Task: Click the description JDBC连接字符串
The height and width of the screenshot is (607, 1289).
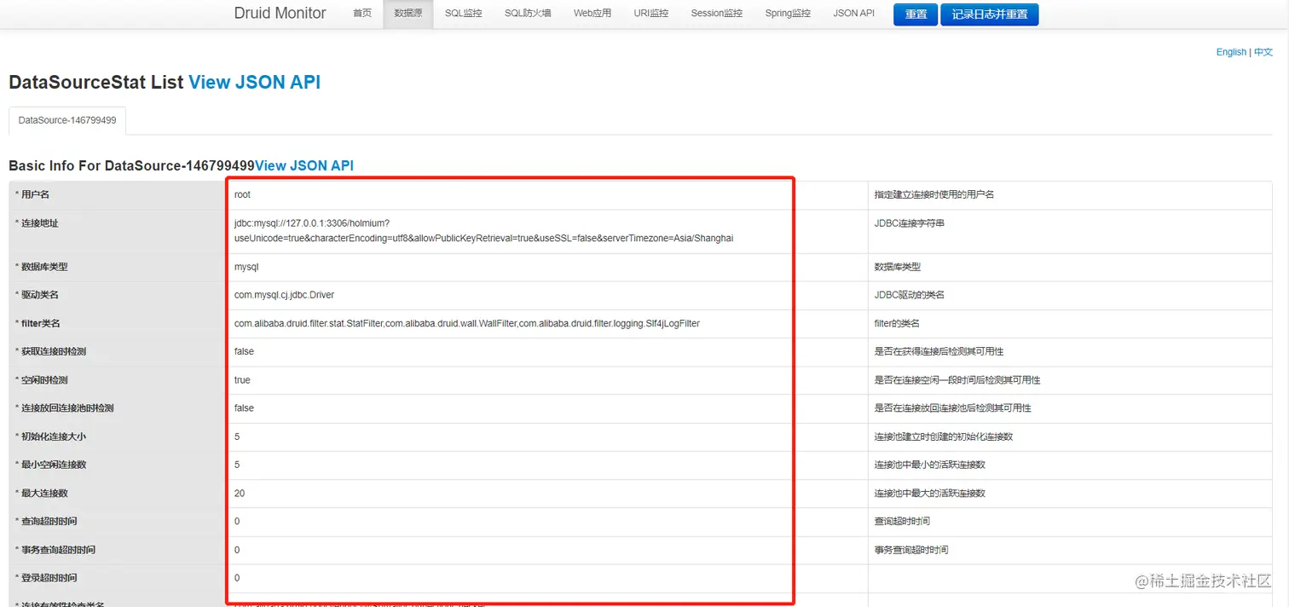Action: pos(910,223)
